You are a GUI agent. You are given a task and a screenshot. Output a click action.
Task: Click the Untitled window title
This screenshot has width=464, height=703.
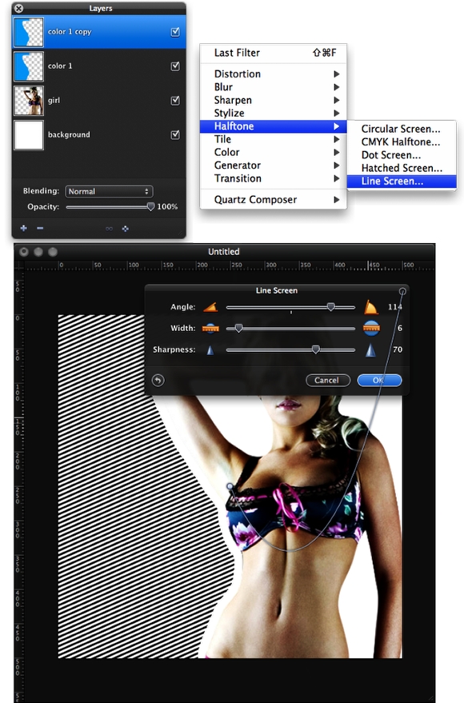224,251
